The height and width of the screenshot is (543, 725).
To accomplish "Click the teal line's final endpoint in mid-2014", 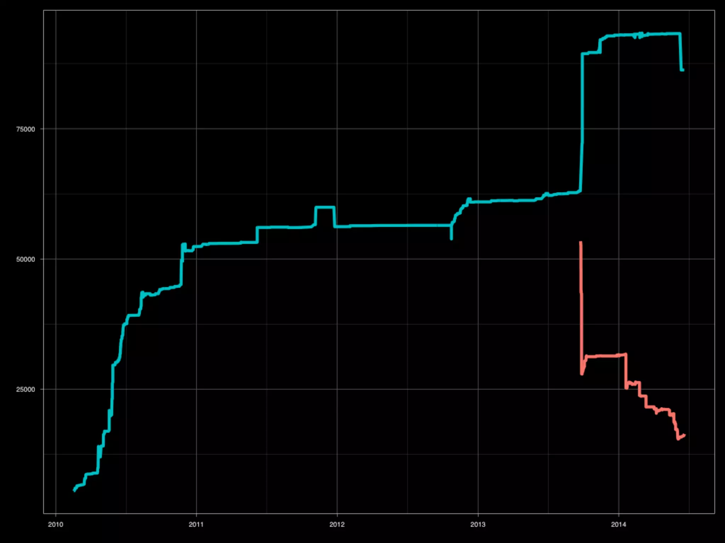I will [x=683, y=70].
